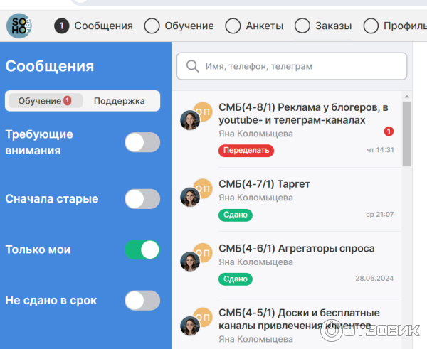Screen dimensions: 427x349
Task: Enable the Требующие внимания toggle
Action: point(142,142)
